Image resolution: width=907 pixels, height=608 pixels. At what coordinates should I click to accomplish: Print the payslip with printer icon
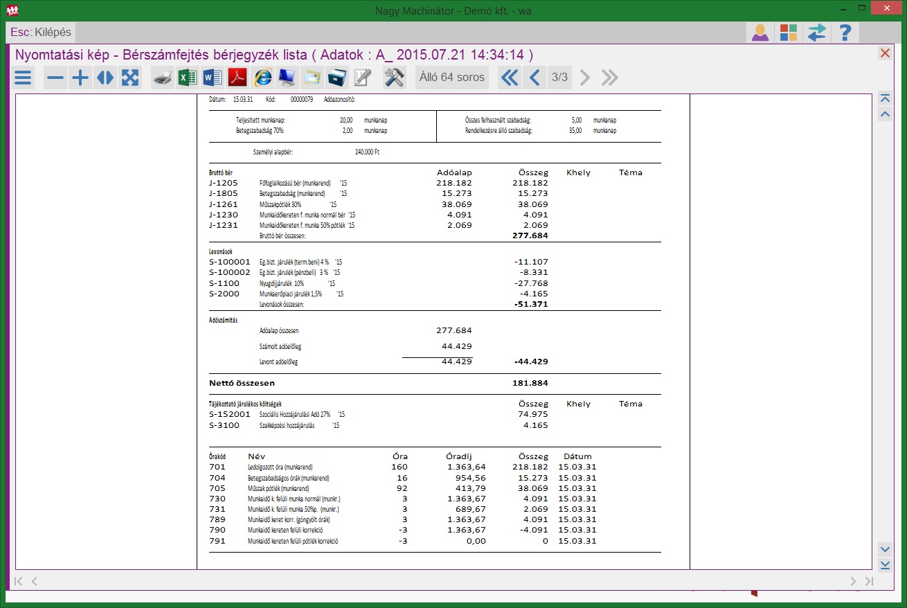(x=162, y=78)
